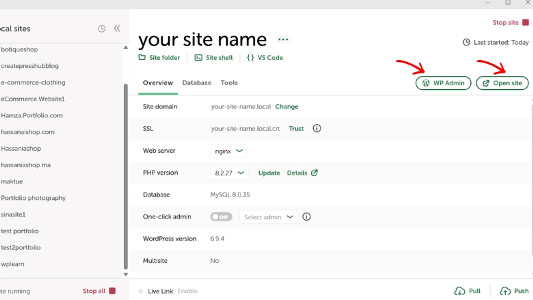Click the Open site button

tap(502, 83)
